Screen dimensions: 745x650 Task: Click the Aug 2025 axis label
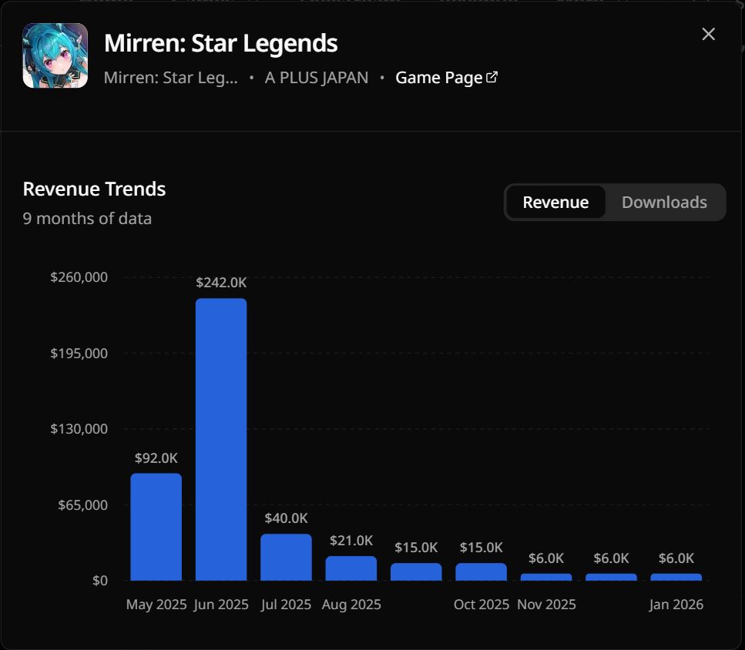click(x=351, y=605)
